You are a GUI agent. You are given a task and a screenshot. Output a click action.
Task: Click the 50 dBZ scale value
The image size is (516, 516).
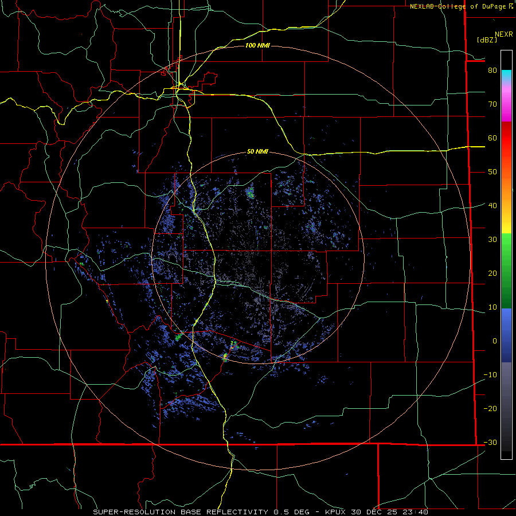(x=492, y=172)
